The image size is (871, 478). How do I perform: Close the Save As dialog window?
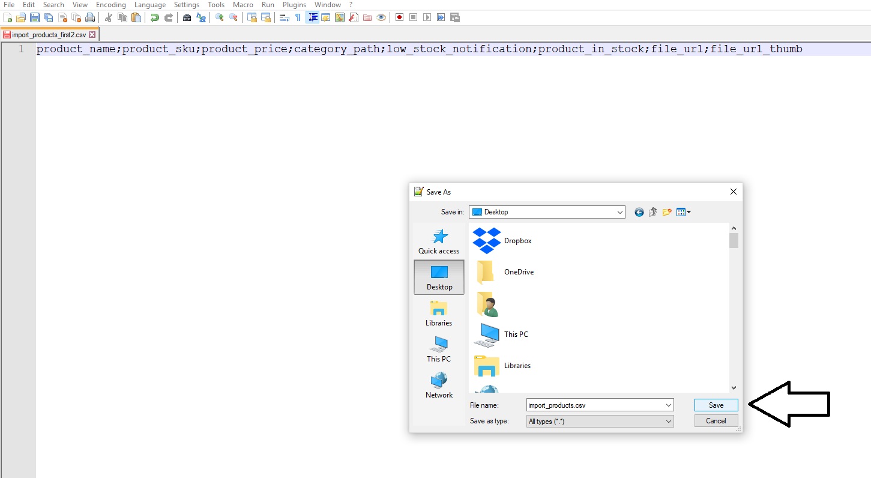(x=733, y=192)
